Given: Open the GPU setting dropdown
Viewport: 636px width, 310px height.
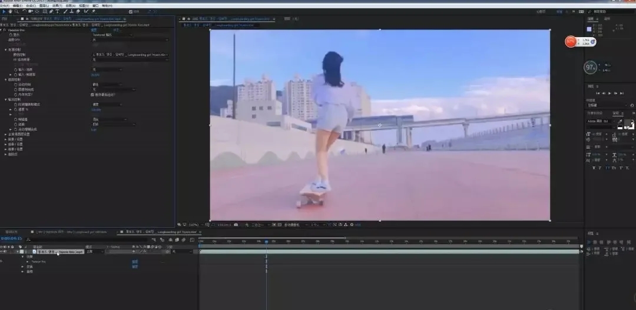Looking at the screenshot, I should click(x=130, y=40).
